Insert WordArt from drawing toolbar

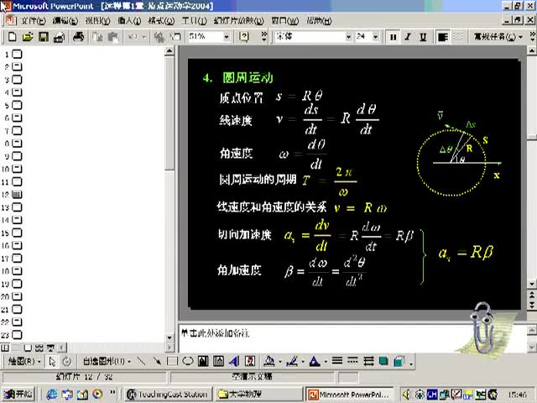234,361
